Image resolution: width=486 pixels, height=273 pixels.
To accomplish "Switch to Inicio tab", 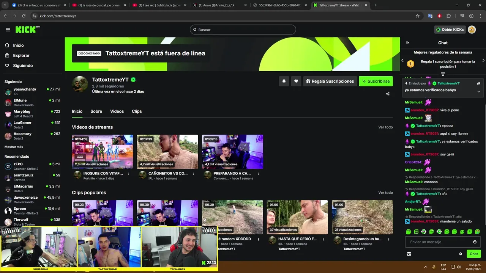I will [x=77, y=111].
